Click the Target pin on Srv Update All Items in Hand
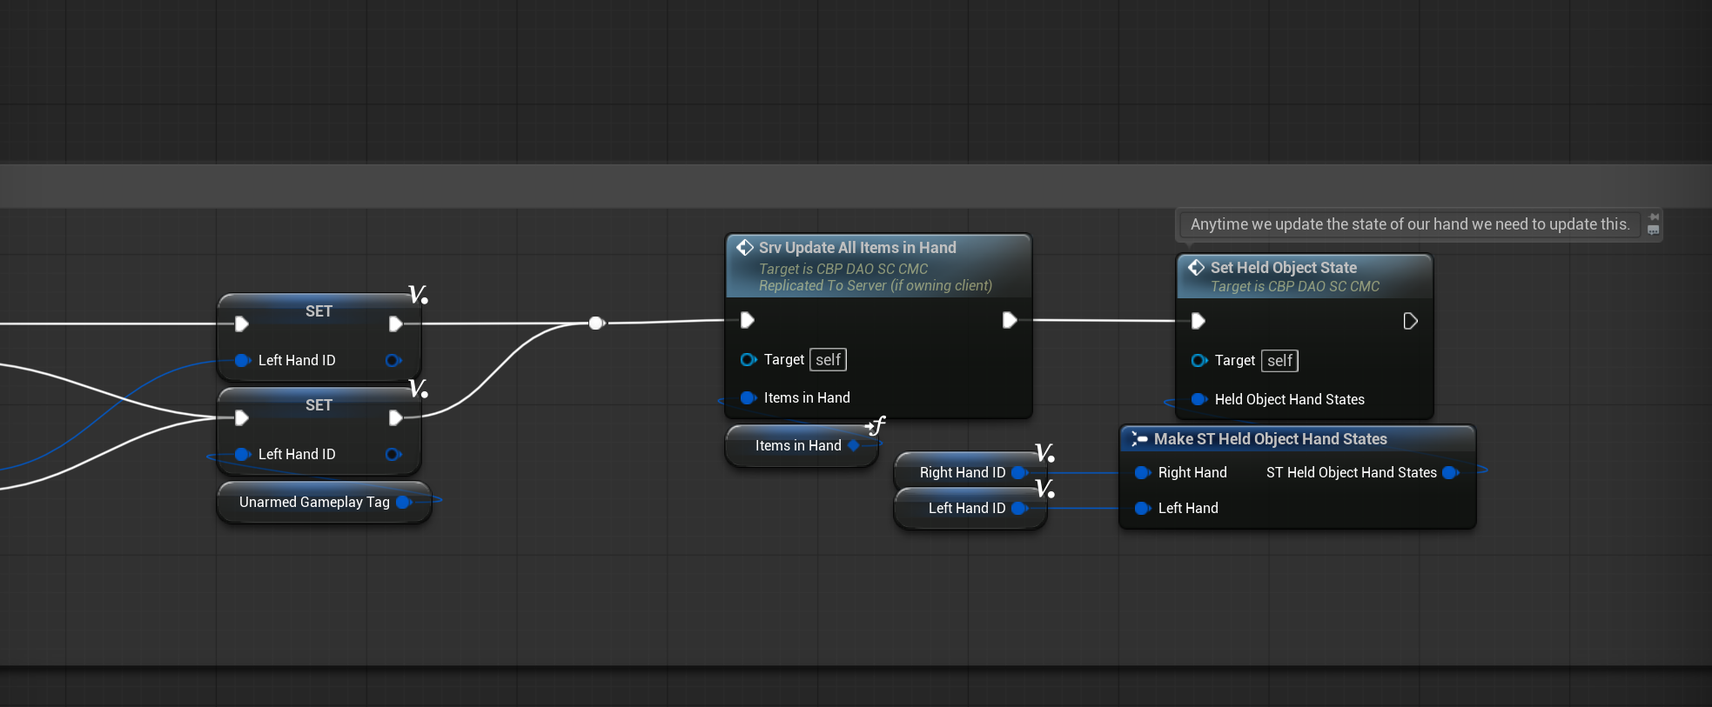 tap(748, 360)
